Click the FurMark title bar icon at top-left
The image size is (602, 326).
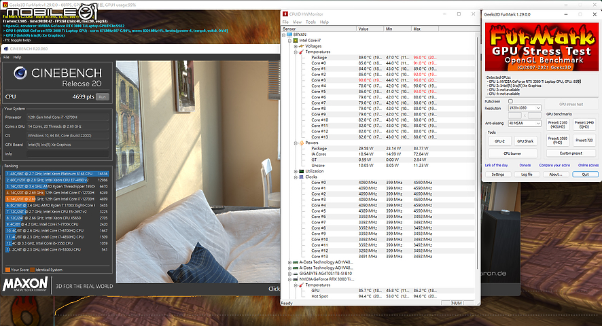(5, 5)
